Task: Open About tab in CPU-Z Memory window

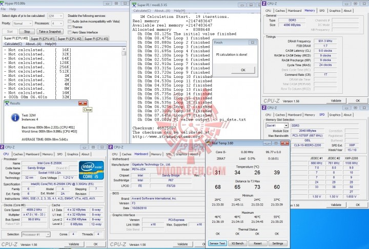Action: [347, 11]
